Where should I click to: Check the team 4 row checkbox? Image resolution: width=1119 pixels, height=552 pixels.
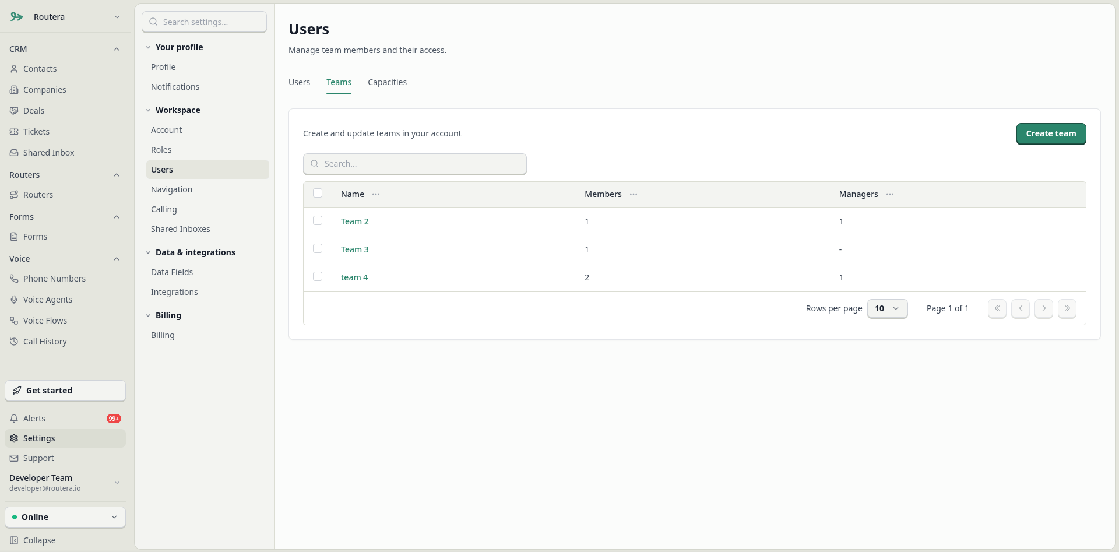tap(318, 276)
